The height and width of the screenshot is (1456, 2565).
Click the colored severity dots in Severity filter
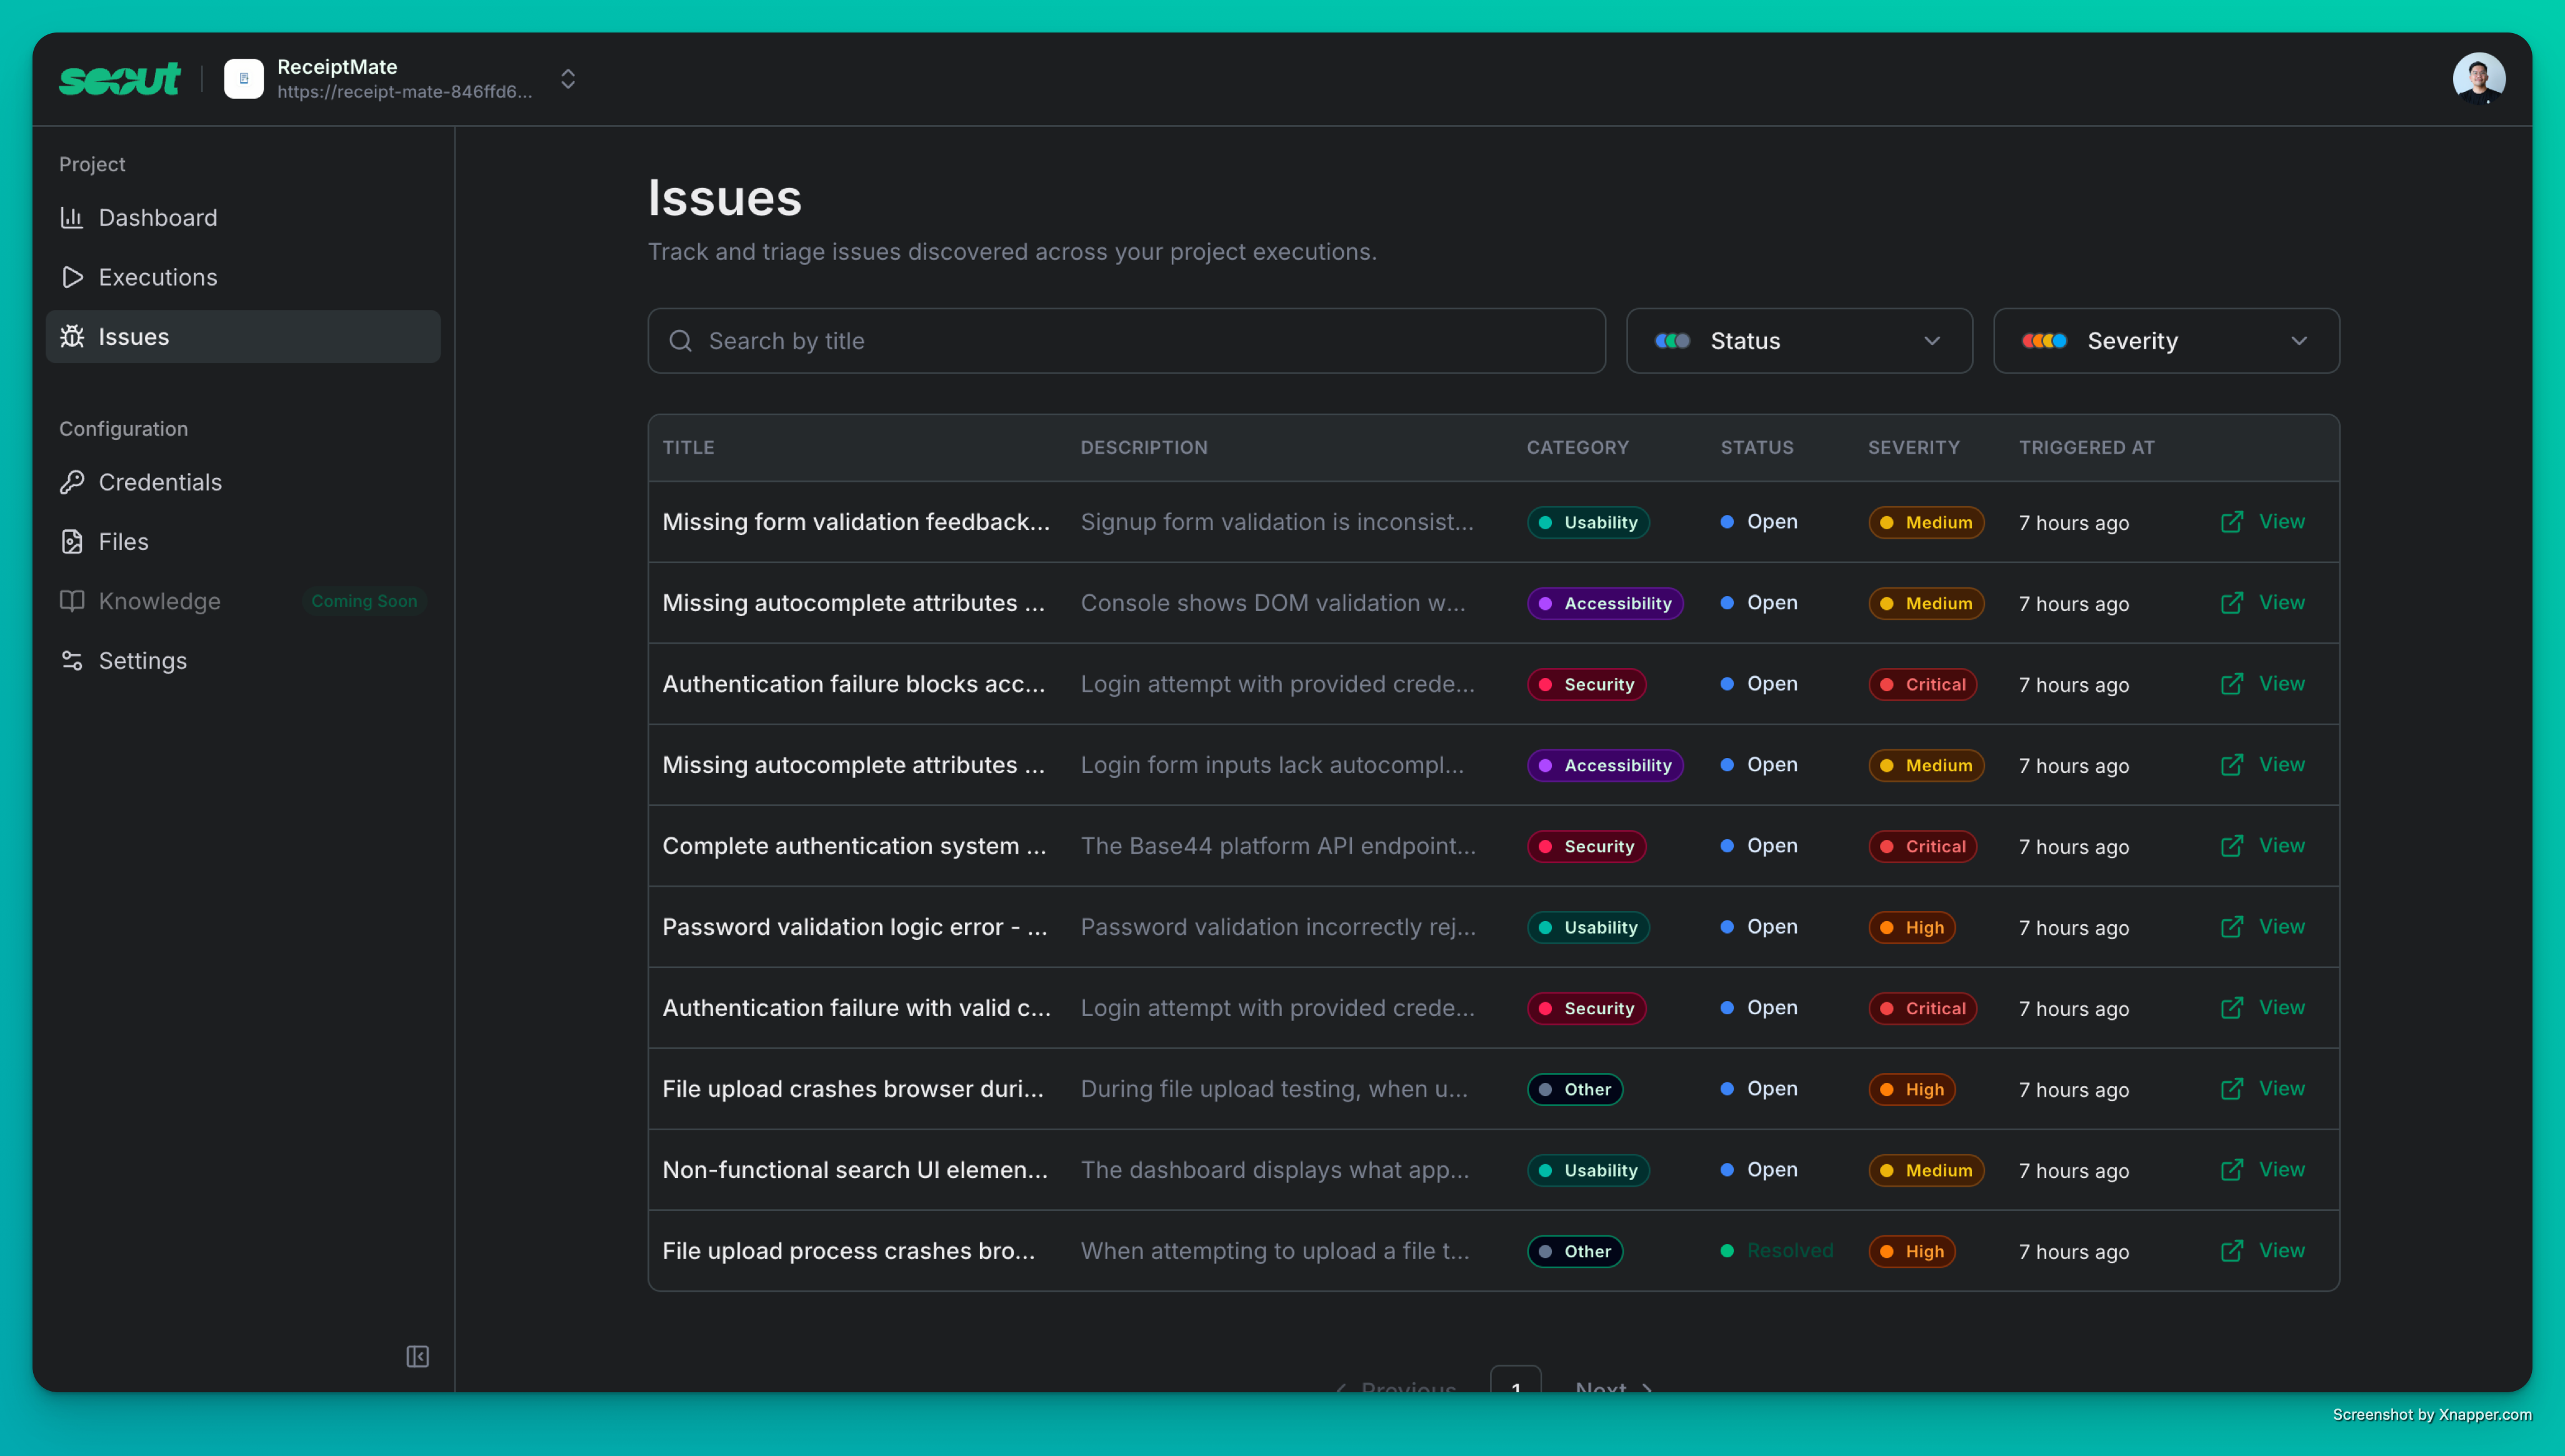click(2046, 341)
